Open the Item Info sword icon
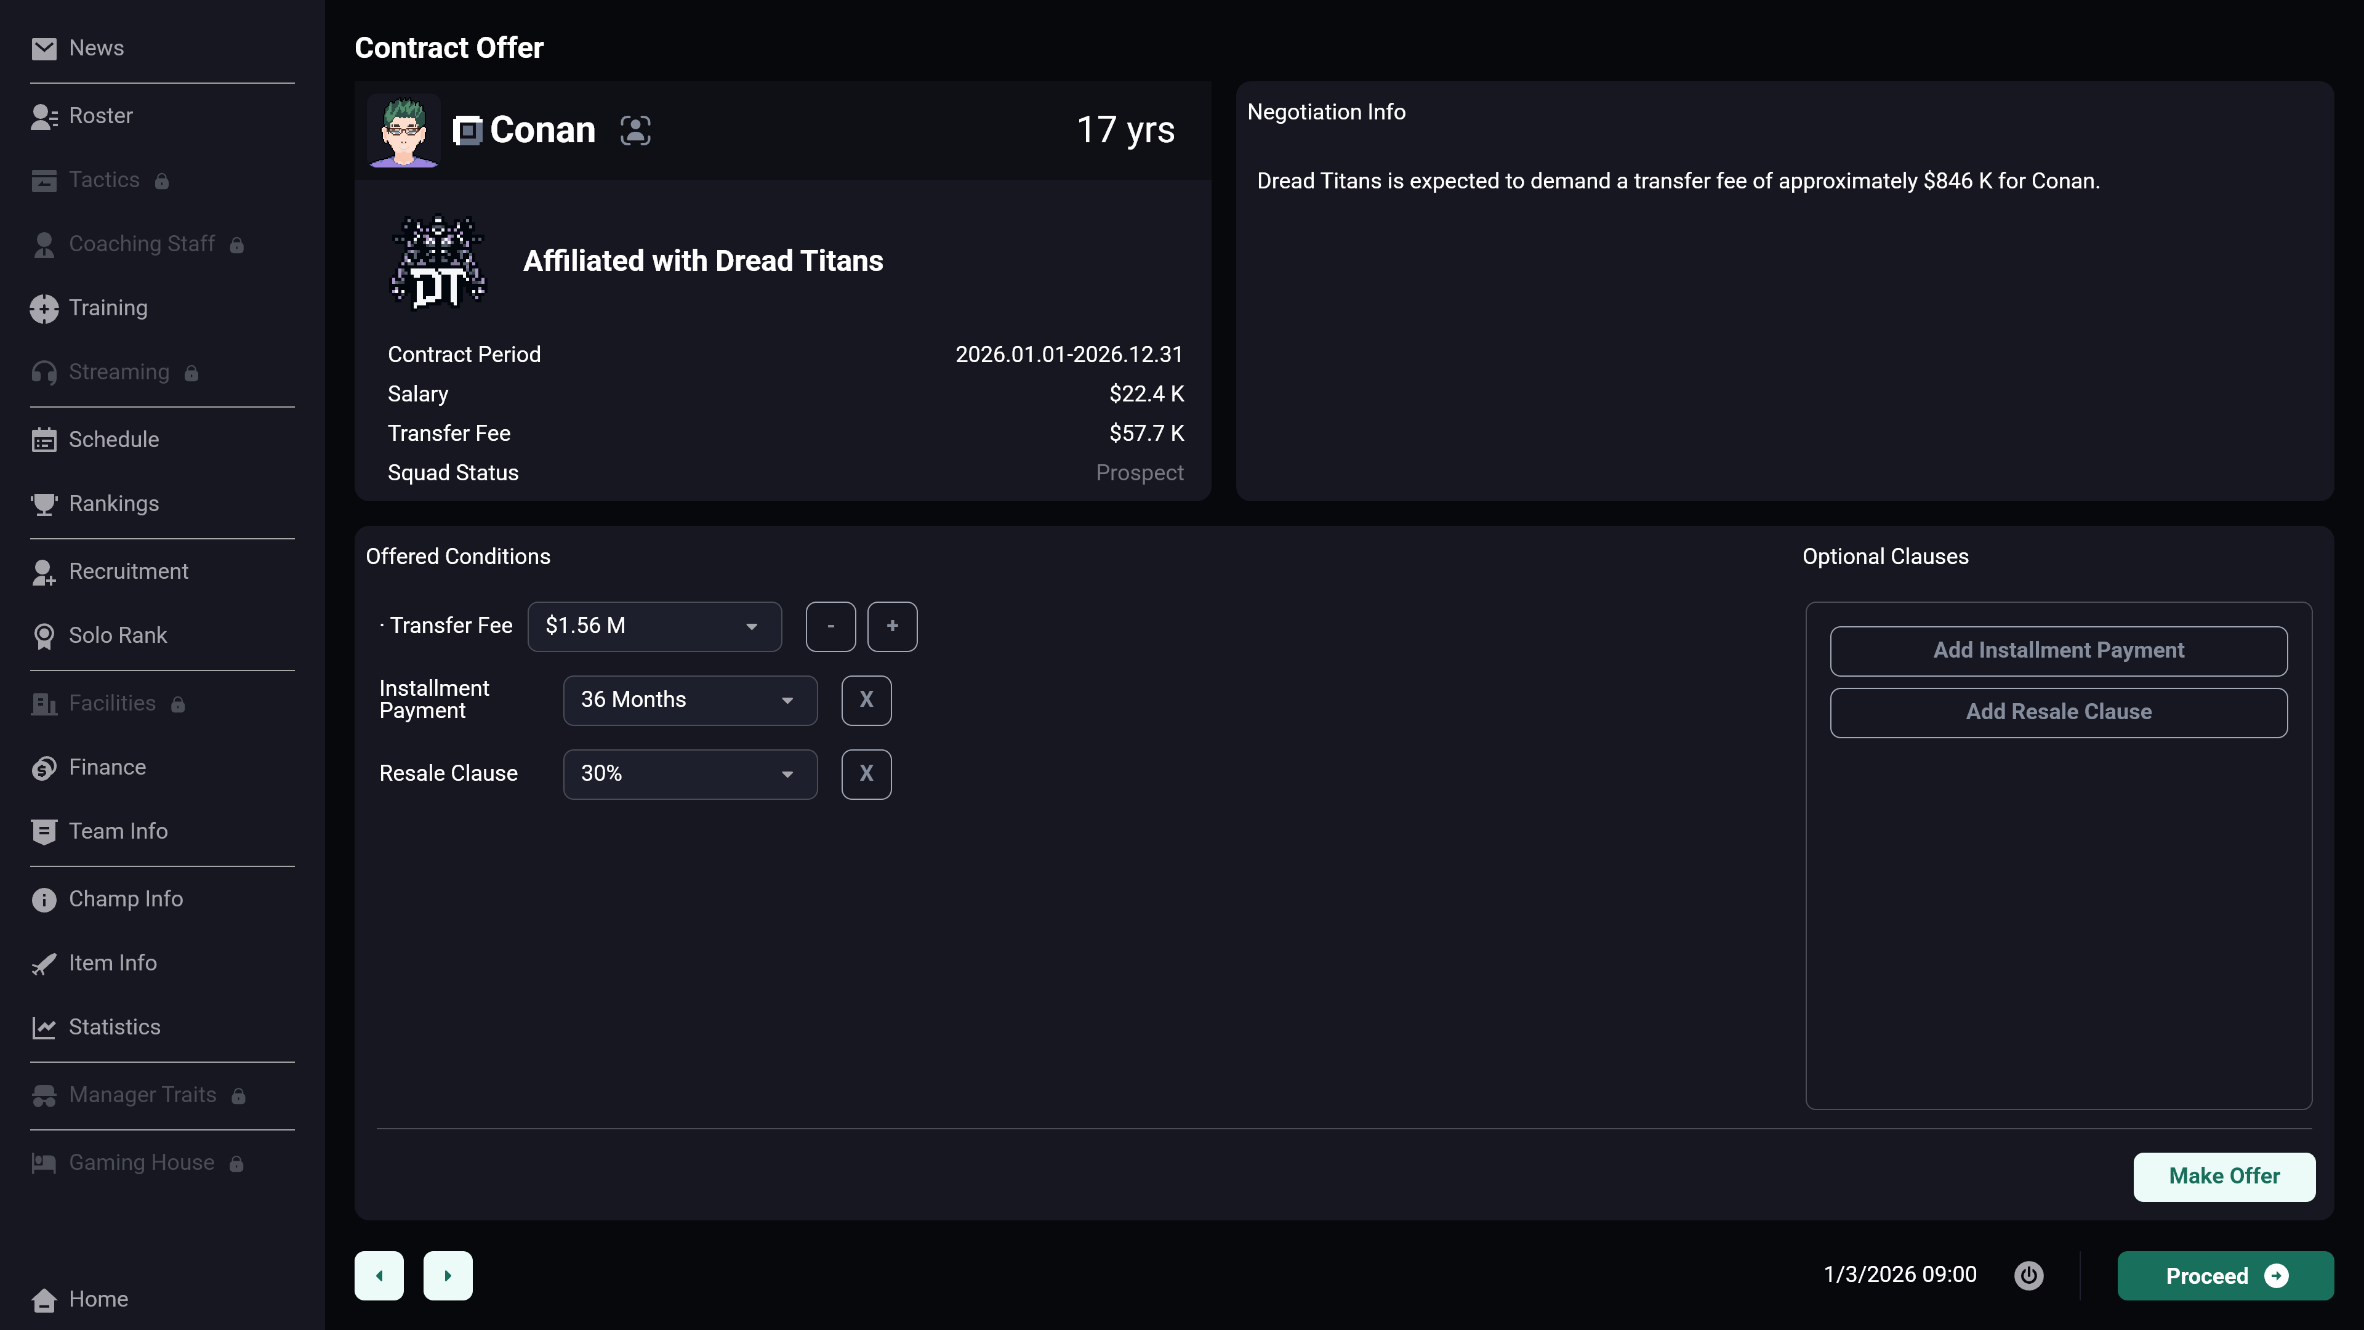The height and width of the screenshot is (1330, 2364). click(x=43, y=964)
